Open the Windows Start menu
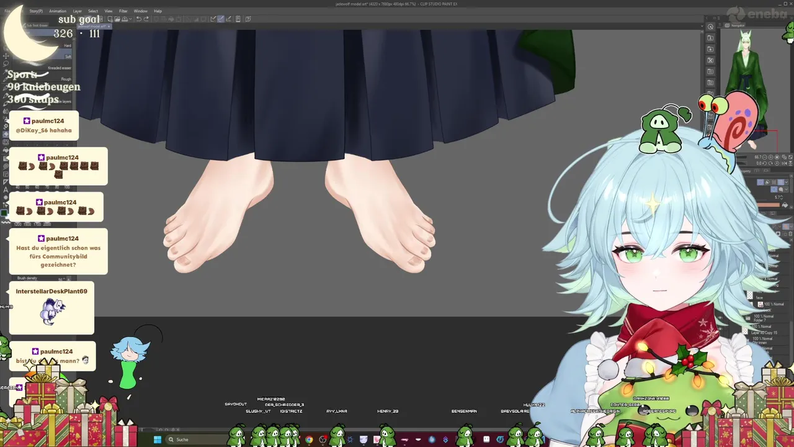Screen dimensions: 794x447 [x=158, y=440]
